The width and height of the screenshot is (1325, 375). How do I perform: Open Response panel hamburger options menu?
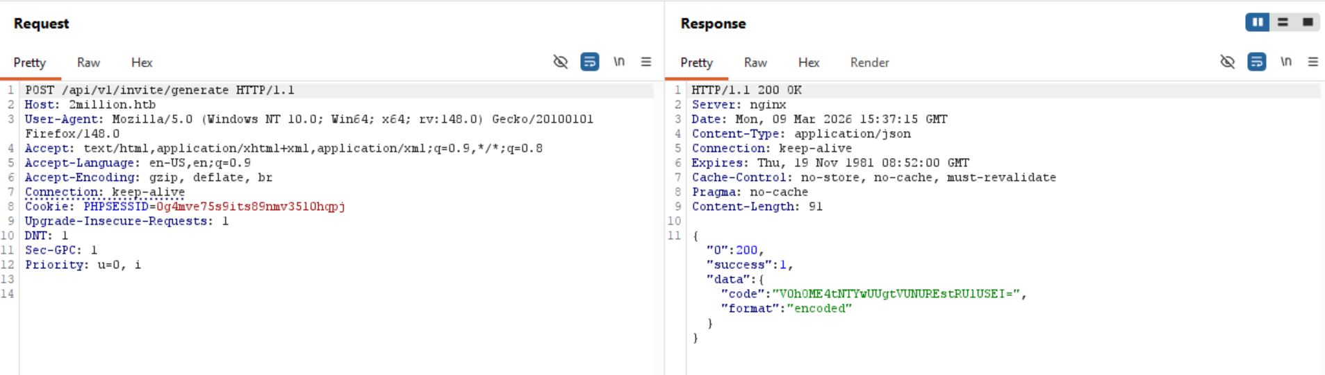click(x=1313, y=62)
